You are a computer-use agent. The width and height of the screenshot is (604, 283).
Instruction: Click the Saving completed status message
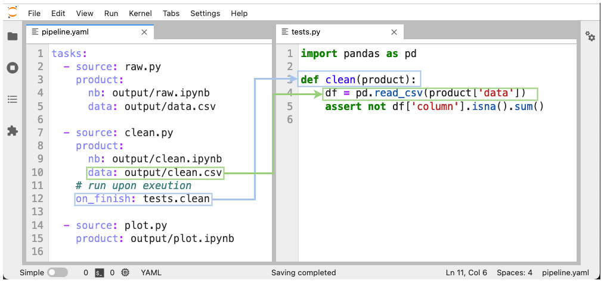303,273
